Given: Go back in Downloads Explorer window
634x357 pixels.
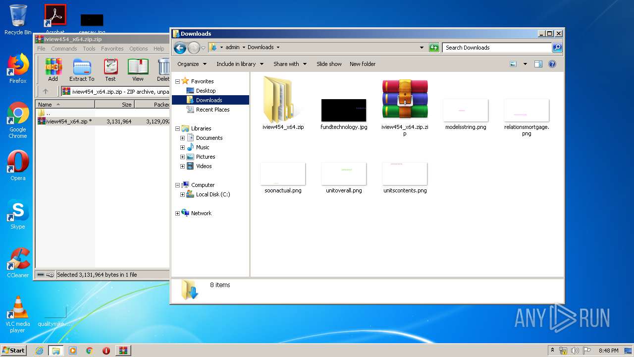Looking at the screenshot, I should pyautogui.click(x=180, y=48).
